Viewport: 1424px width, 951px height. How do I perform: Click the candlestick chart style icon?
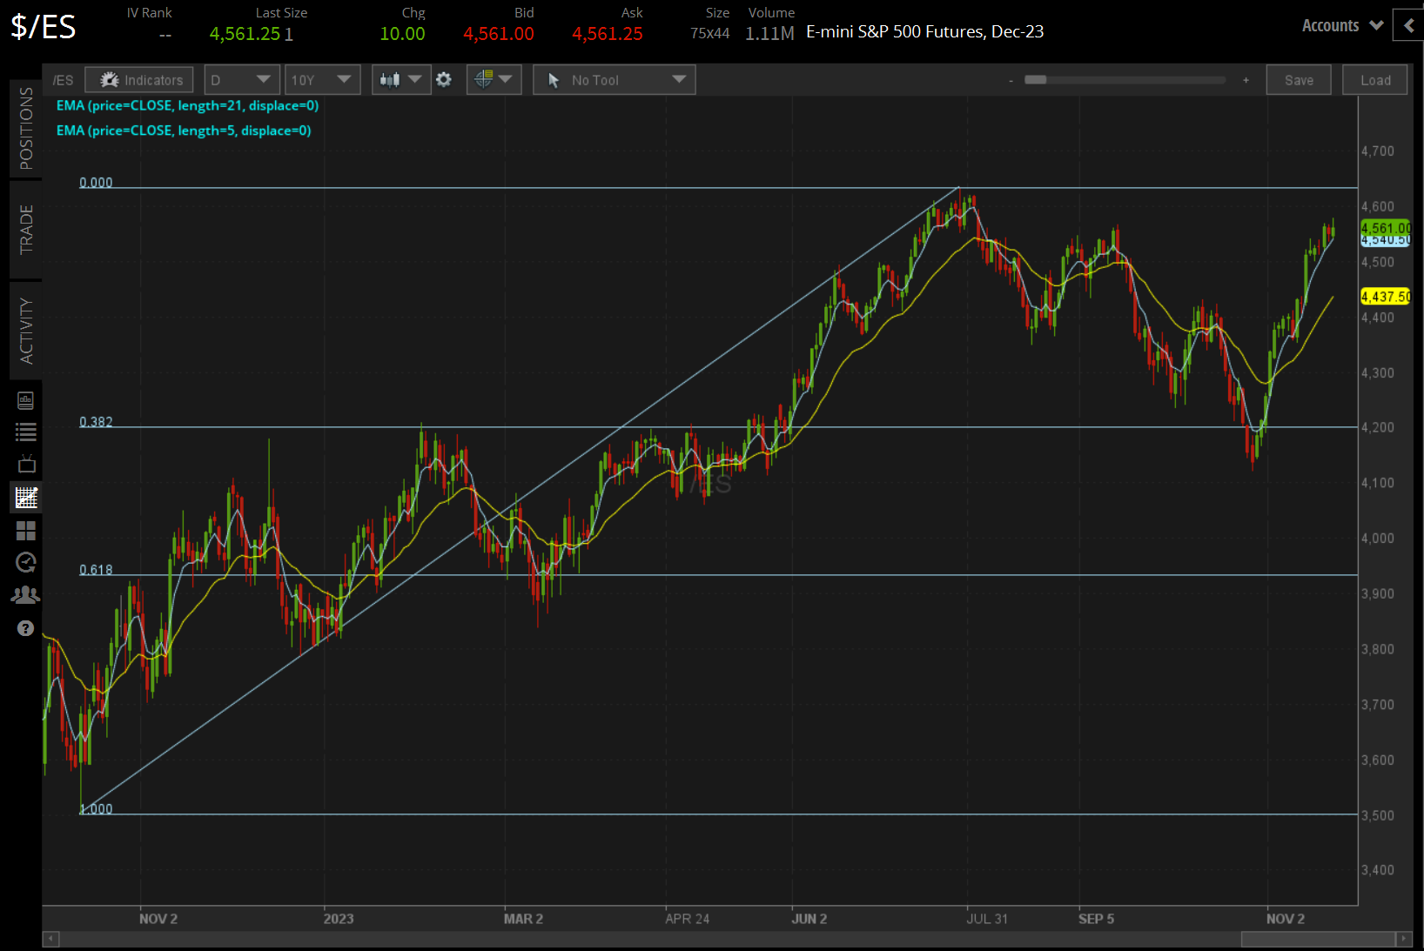point(390,80)
